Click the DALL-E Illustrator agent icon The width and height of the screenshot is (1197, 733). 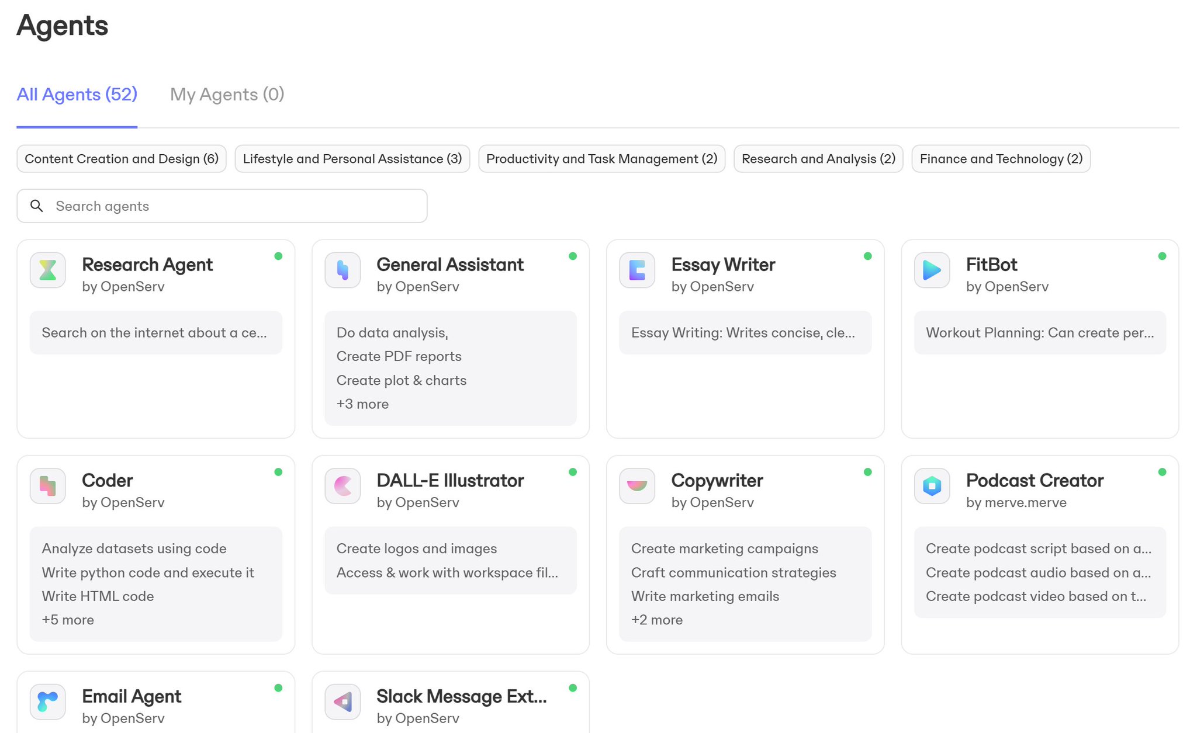[343, 486]
